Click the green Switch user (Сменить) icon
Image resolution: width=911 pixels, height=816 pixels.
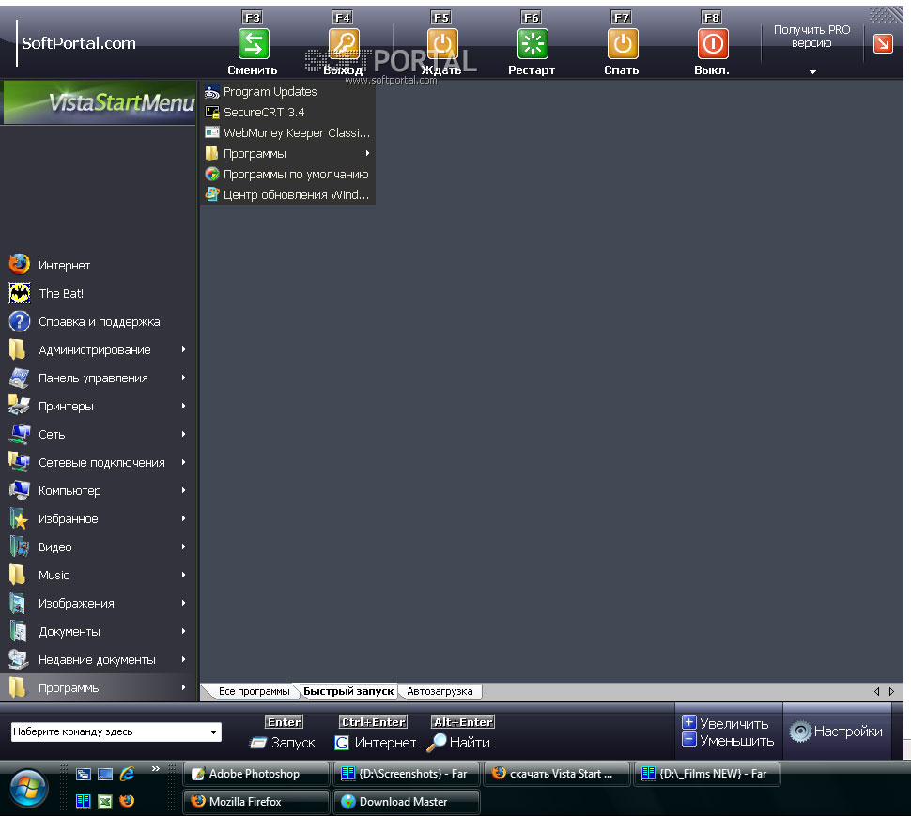click(x=254, y=43)
